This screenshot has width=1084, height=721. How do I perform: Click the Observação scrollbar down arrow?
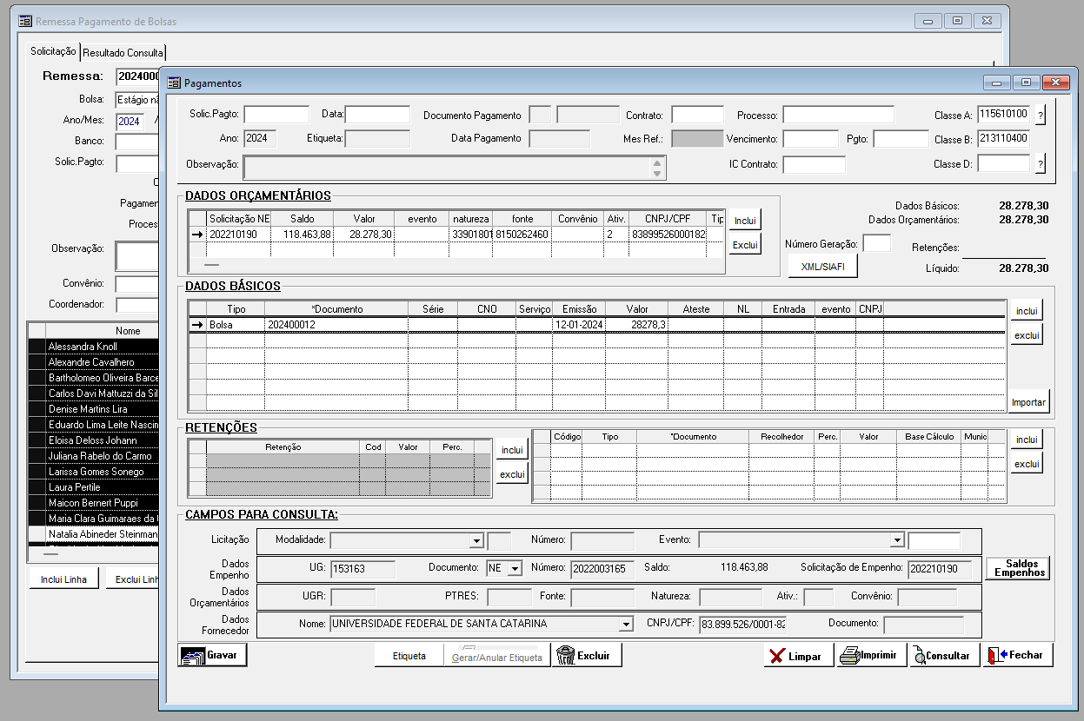pos(658,174)
